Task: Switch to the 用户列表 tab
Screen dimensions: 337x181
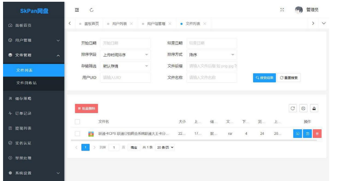Action: click(x=120, y=23)
